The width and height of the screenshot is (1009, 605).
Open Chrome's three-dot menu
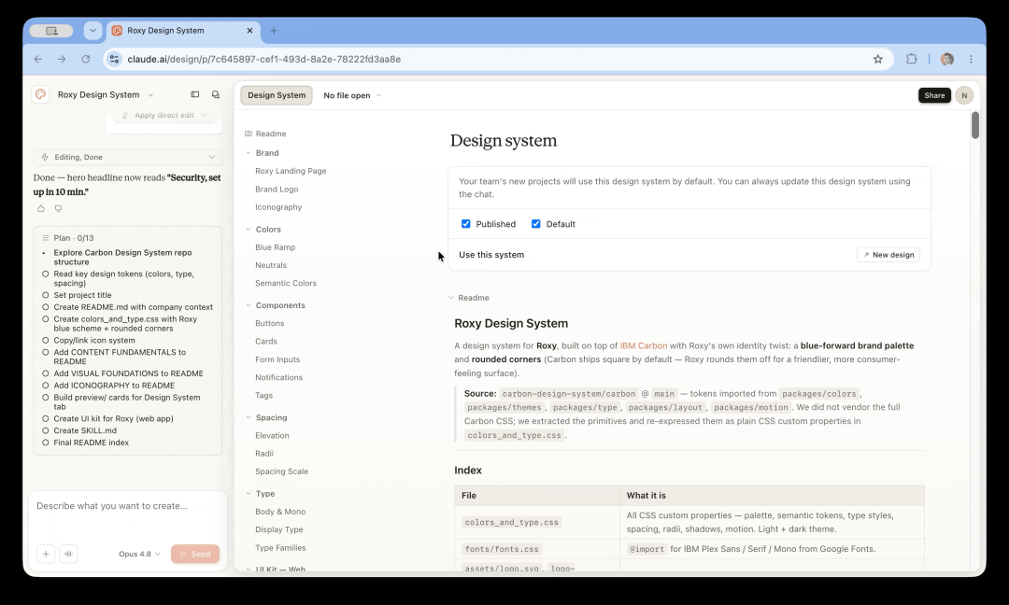tap(971, 59)
